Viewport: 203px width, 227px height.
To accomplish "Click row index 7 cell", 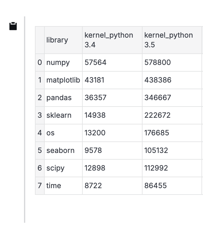I will click(x=40, y=186).
